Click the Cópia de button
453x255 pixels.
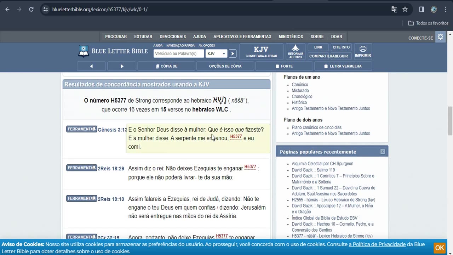(x=166, y=66)
